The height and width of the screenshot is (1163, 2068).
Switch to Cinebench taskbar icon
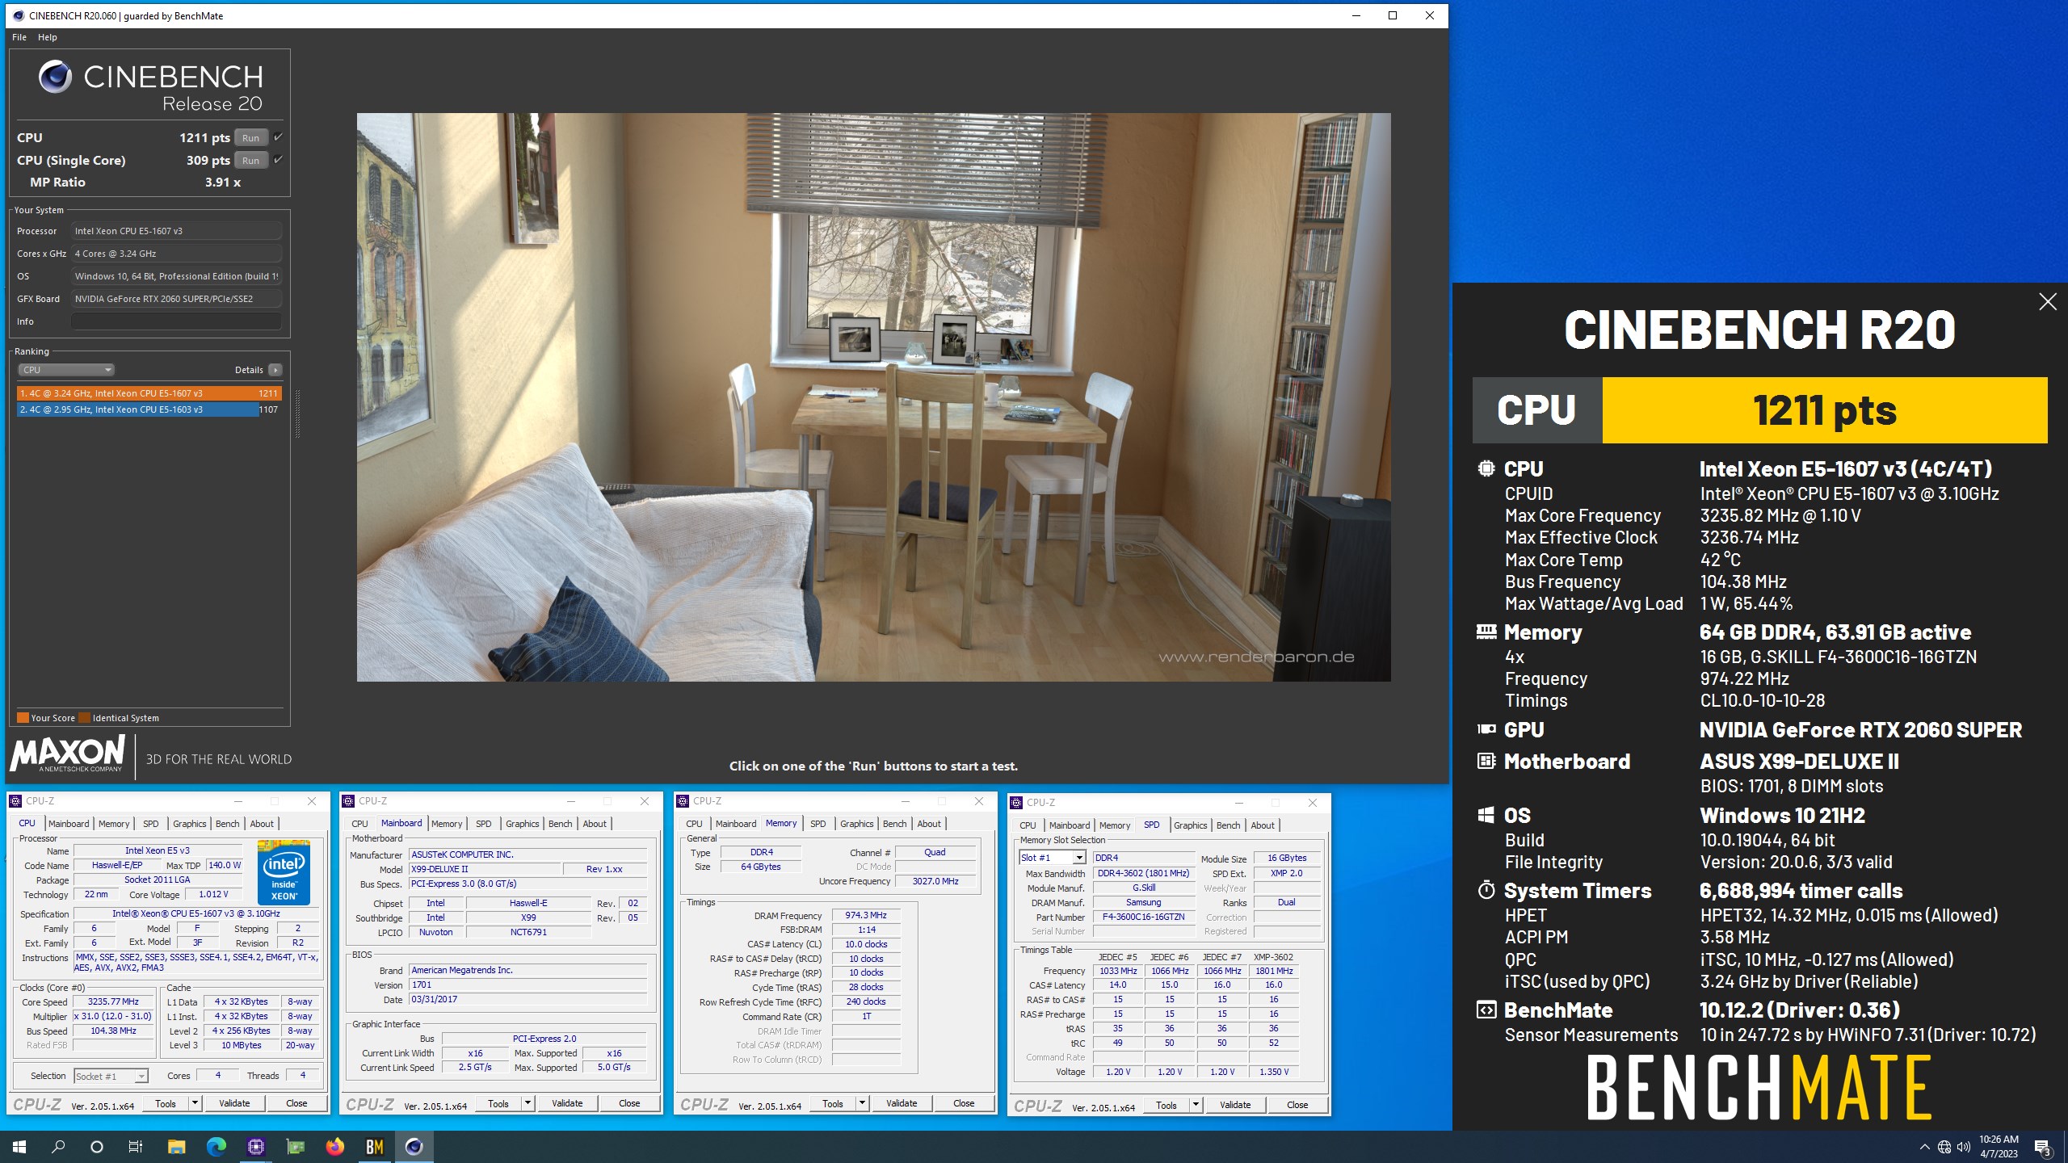click(414, 1147)
